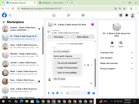Open Outlook from taskbar
The image size is (139, 104).
click(38, 102)
